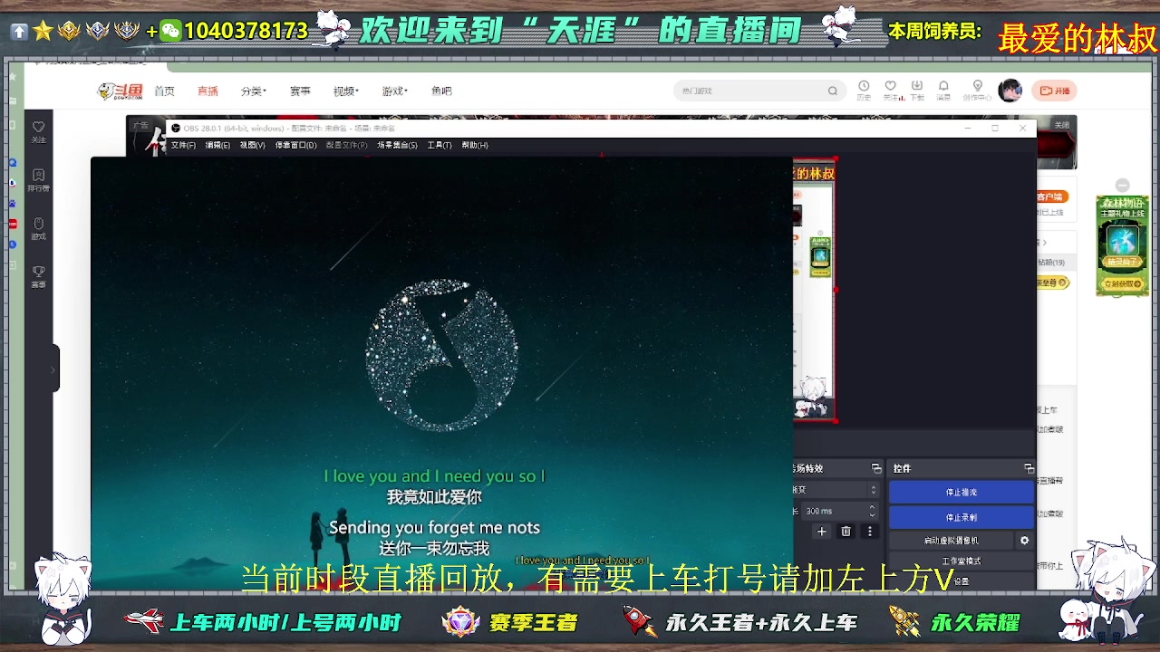Click the nested preview source in OBS
The height and width of the screenshot is (652, 1160).
[x=814, y=292]
